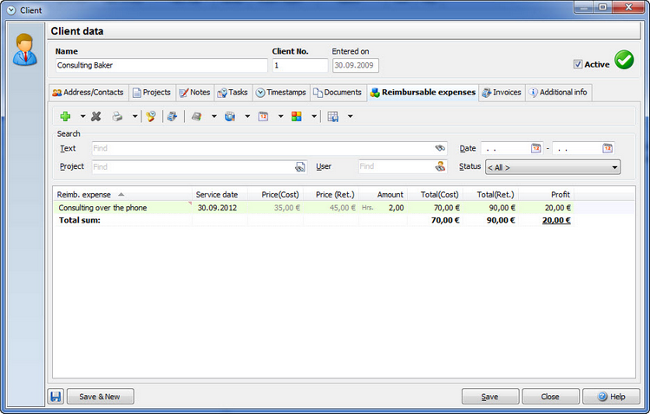Click the Save & New button
650x414 pixels.
[100, 396]
